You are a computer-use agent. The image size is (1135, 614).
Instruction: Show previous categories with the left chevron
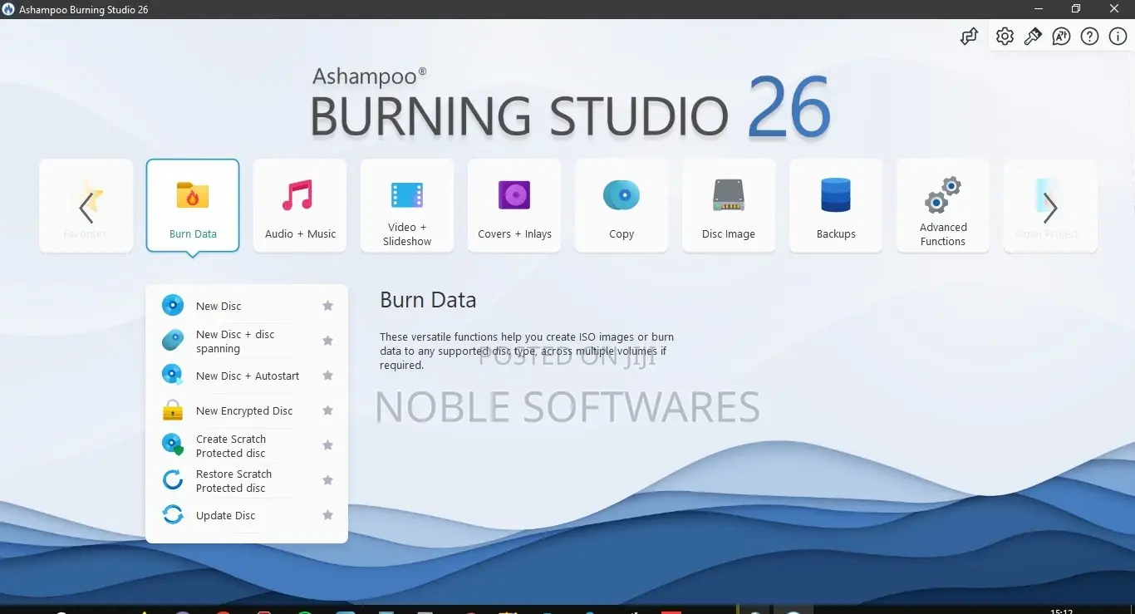(x=86, y=208)
